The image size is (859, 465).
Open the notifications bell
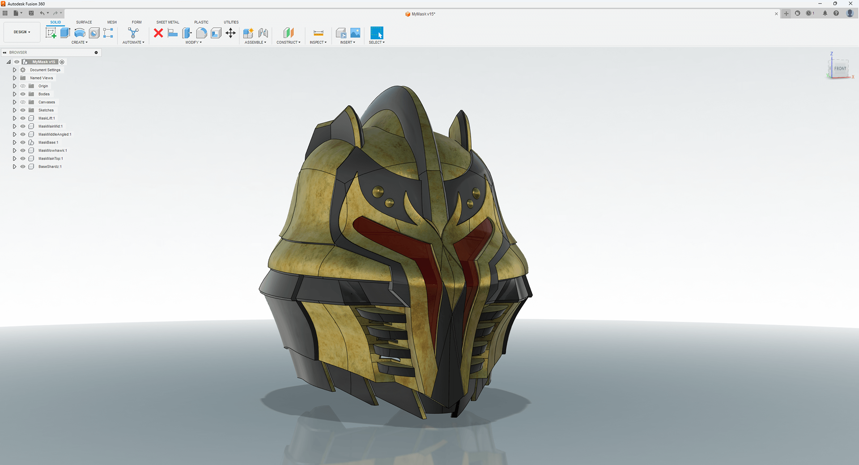pos(825,13)
